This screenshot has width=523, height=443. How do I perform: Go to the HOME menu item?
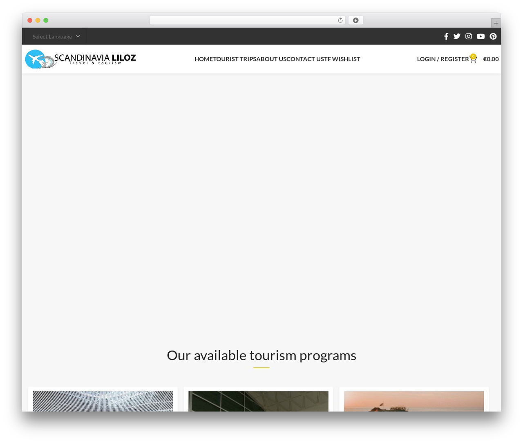tap(204, 59)
